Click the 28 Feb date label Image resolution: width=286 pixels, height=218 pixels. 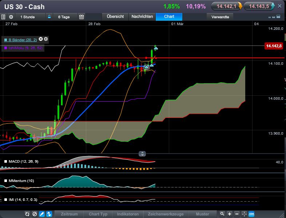(x=94, y=24)
